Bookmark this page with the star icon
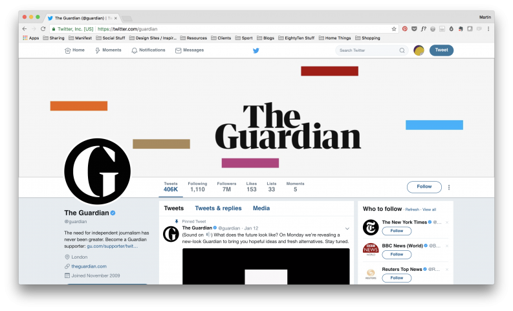This screenshot has height=311, width=513. click(x=394, y=29)
